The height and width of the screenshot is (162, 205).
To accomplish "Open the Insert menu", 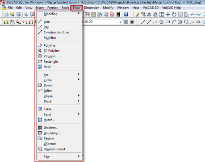I will coord(40,8).
